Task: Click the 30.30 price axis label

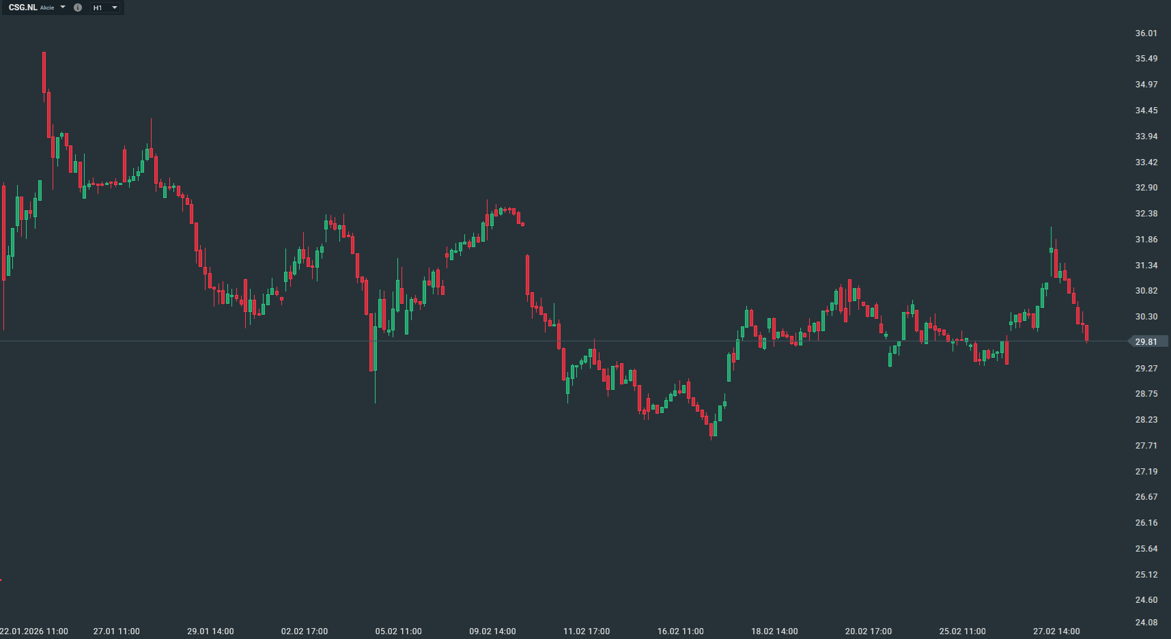Action: point(1146,317)
